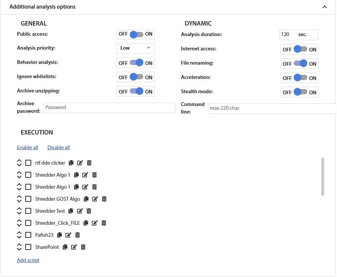Remove the Shredder_Click_FILE script
Viewport: 337px width, 277px height.
tap(103, 223)
